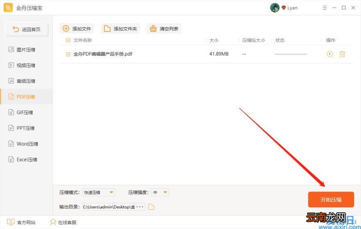Click 添加文件 button to add a file

[x=77, y=29]
